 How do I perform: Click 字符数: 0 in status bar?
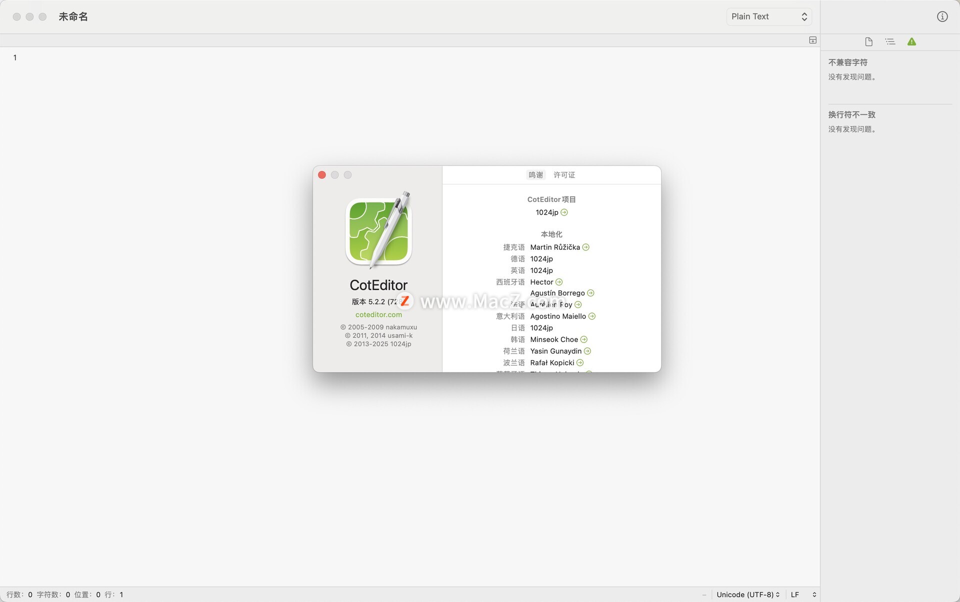53,594
